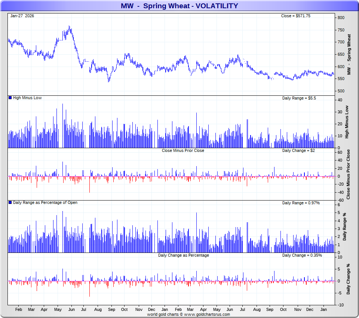Click 'Daily Range as Percentage of Open' label
The image size is (359, 318).
[45, 202]
